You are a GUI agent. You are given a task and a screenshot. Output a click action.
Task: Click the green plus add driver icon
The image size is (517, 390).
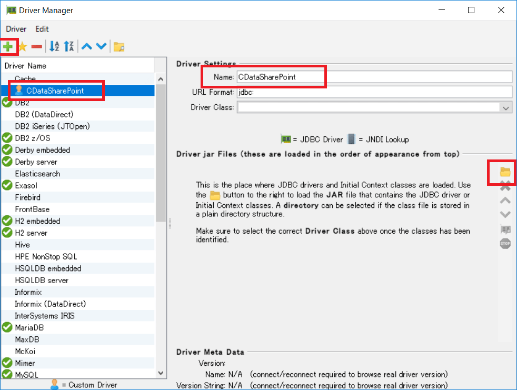8,47
